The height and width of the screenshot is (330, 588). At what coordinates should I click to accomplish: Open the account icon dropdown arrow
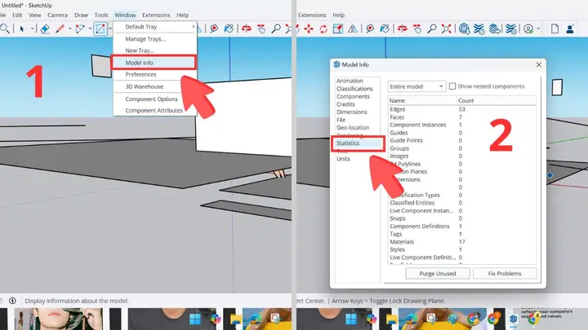pyautogui.click(x=538, y=29)
